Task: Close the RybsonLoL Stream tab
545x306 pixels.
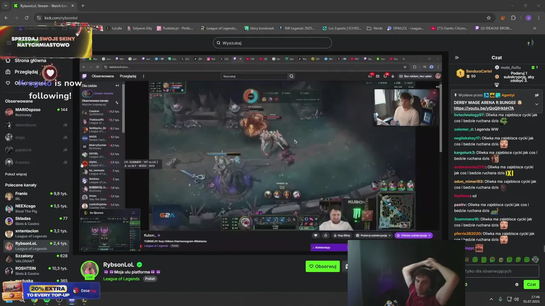Action: [x=72, y=6]
